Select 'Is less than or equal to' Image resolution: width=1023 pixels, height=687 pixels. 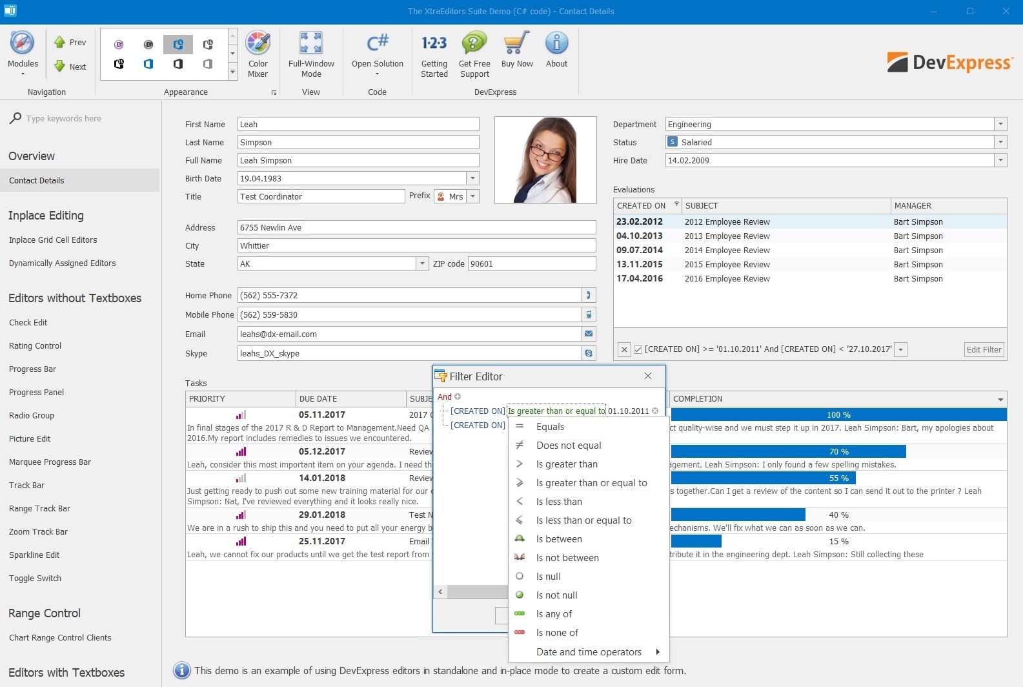[x=583, y=520]
